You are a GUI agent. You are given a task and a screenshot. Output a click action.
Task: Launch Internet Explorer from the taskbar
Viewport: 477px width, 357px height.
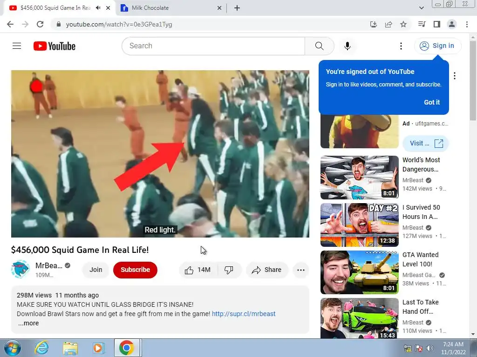41,348
